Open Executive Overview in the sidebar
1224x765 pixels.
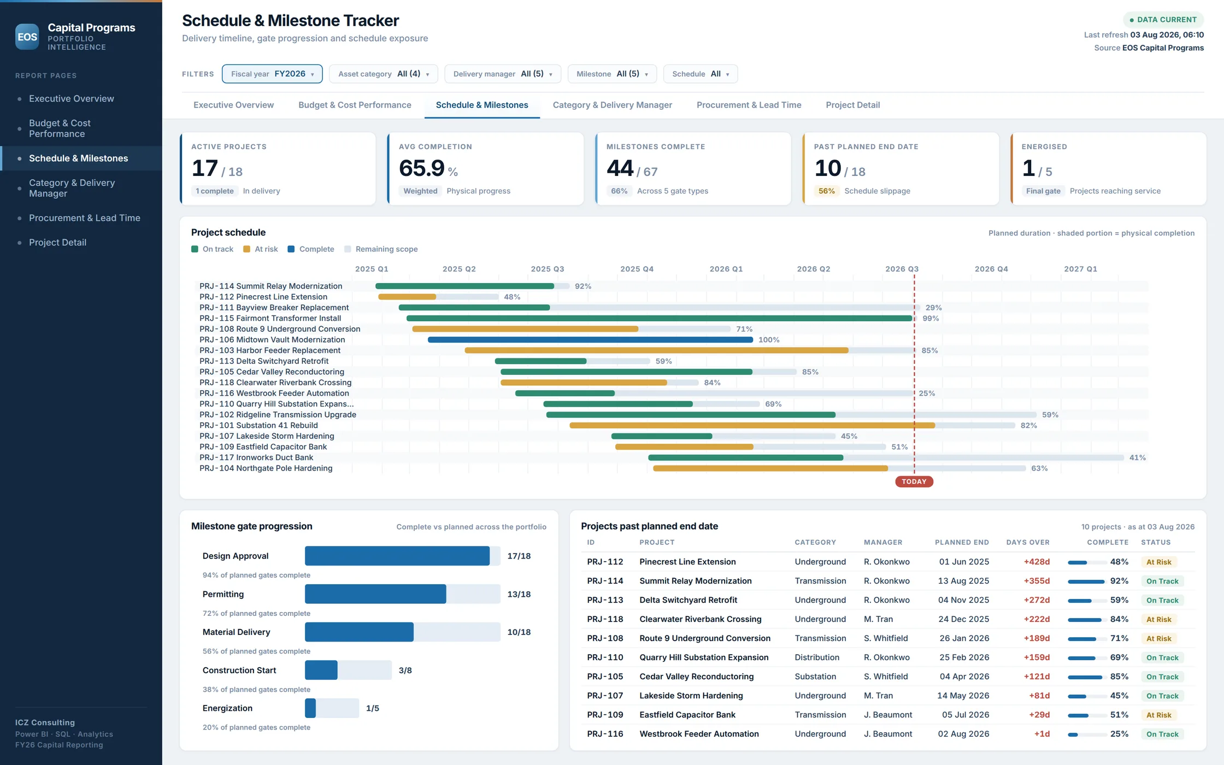point(81,98)
